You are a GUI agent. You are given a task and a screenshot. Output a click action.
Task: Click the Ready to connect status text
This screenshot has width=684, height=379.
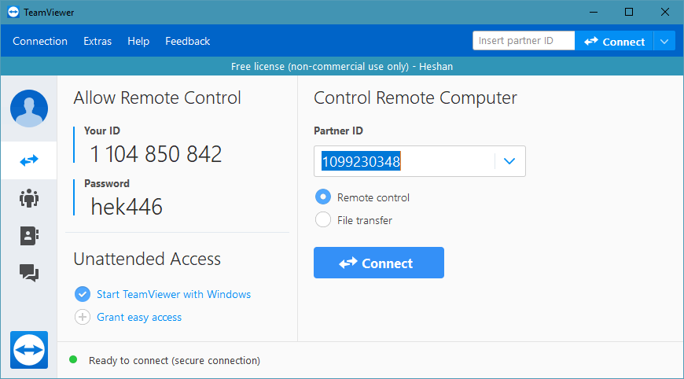tap(175, 361)
